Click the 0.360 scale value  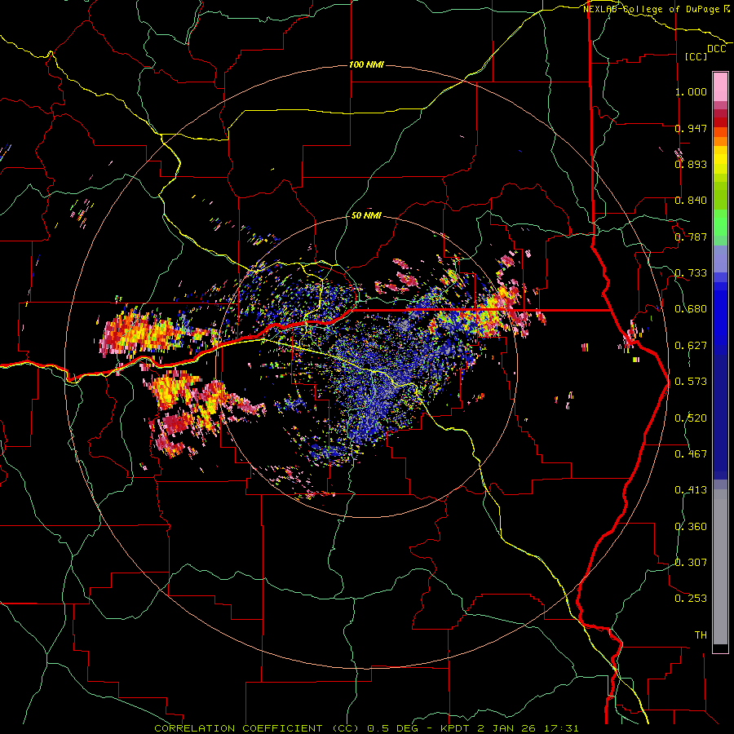coord(691,527)
